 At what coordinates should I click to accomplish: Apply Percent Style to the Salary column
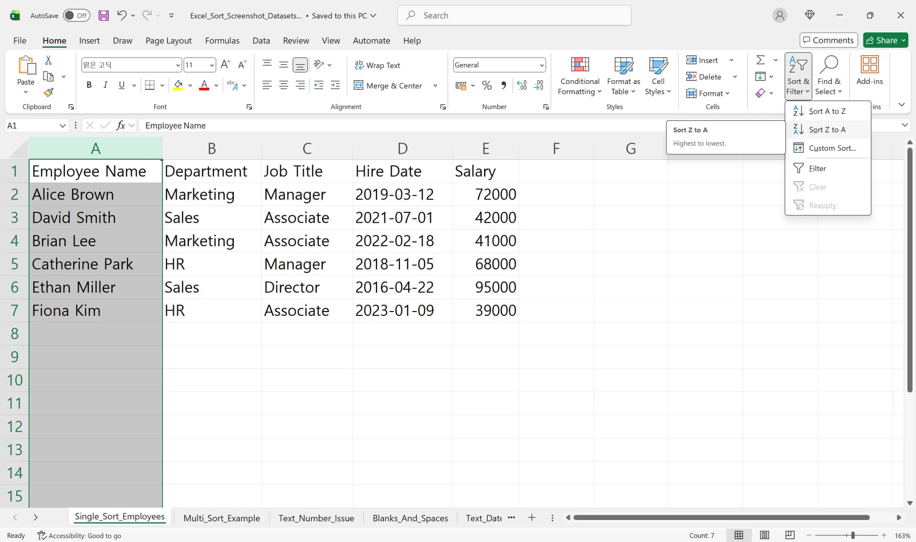point(486,84)
